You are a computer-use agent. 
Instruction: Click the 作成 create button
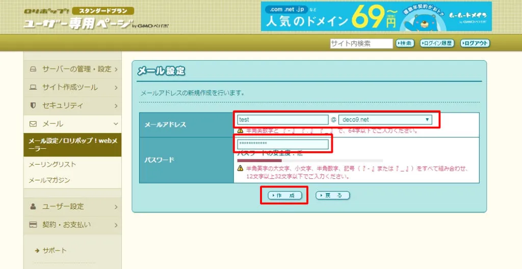tap(284, 196)
